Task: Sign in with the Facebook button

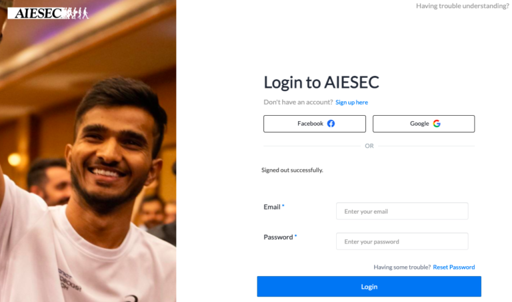Action: (315, 124)
